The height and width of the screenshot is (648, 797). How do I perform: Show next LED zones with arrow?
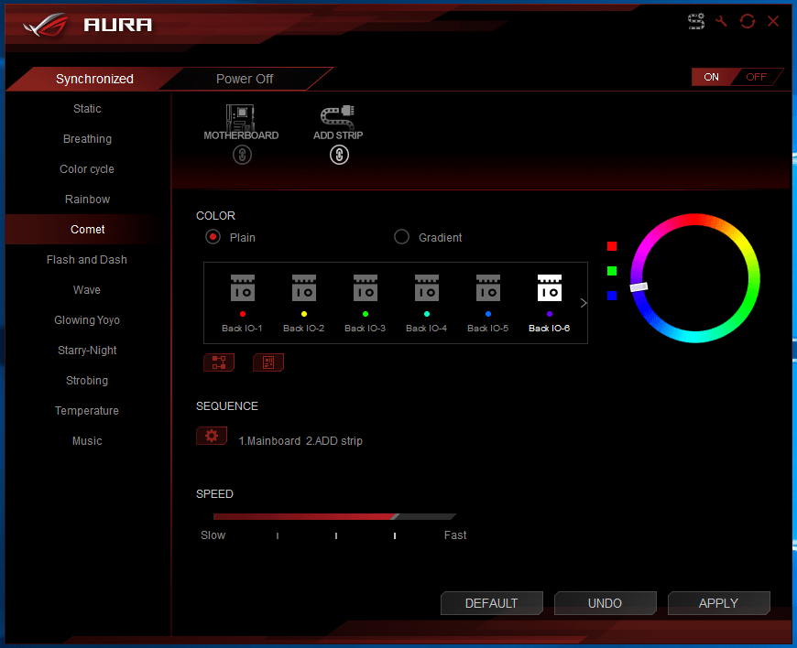tap(584, 303)
